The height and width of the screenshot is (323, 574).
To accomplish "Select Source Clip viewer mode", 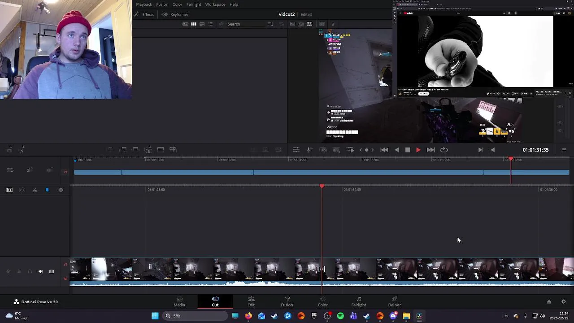I will click(292, 24).
